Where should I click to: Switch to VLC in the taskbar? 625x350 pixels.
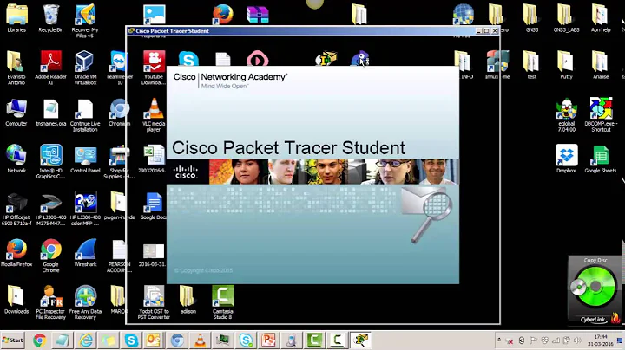(x=200, y=340)
